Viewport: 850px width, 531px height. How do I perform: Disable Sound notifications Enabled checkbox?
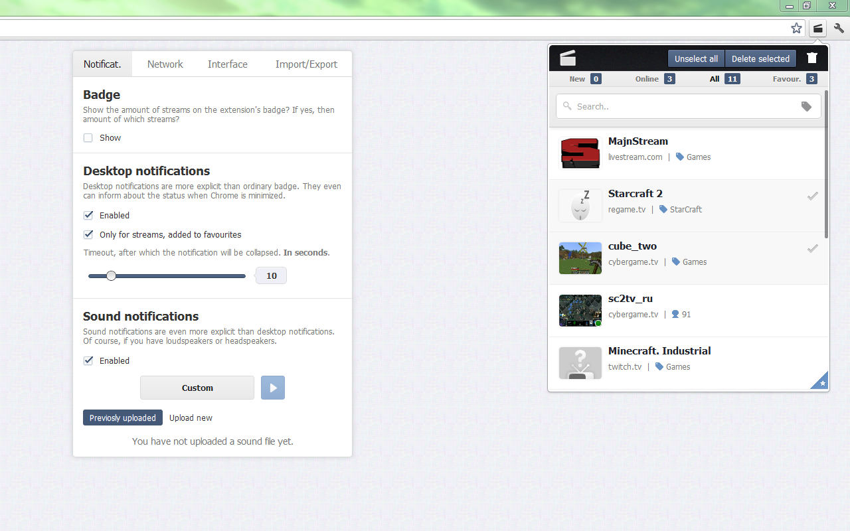[x=88, y=360]
